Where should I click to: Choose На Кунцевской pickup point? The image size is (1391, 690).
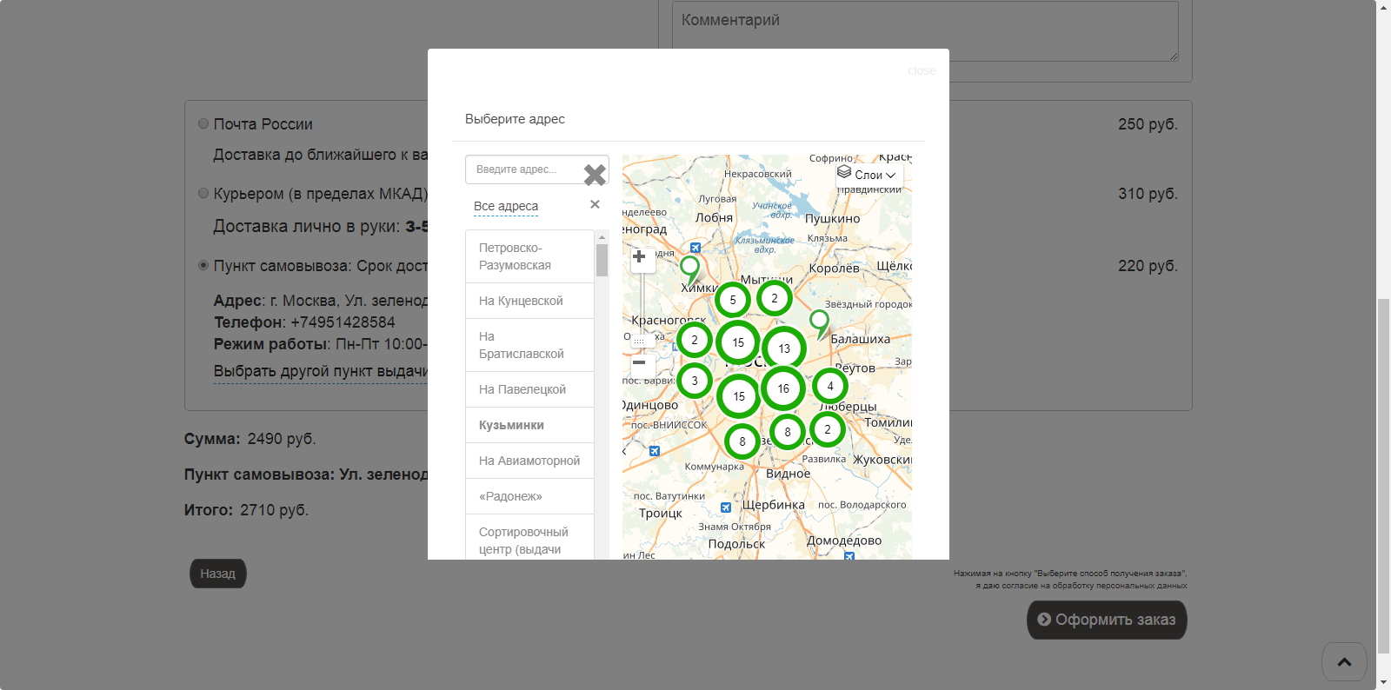pyautogui.click(x=529, y=301)
